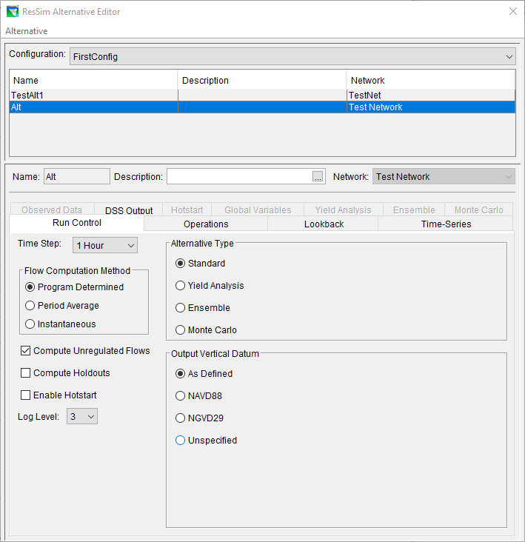Select the TestAlt1 row in the table

tap(93, 96)
